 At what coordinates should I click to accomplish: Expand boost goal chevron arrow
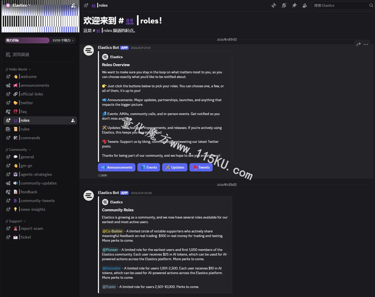pyautogui.click(x=73, y=40)
